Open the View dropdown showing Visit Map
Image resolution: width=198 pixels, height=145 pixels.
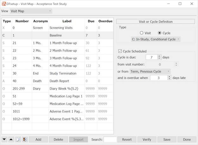(x=30, y=11)
